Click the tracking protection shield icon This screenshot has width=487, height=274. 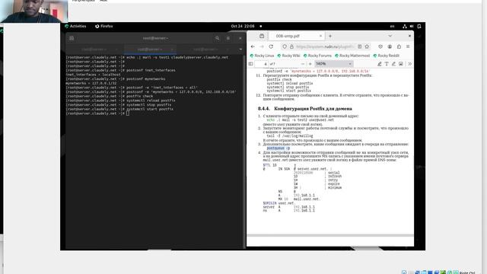285,46
